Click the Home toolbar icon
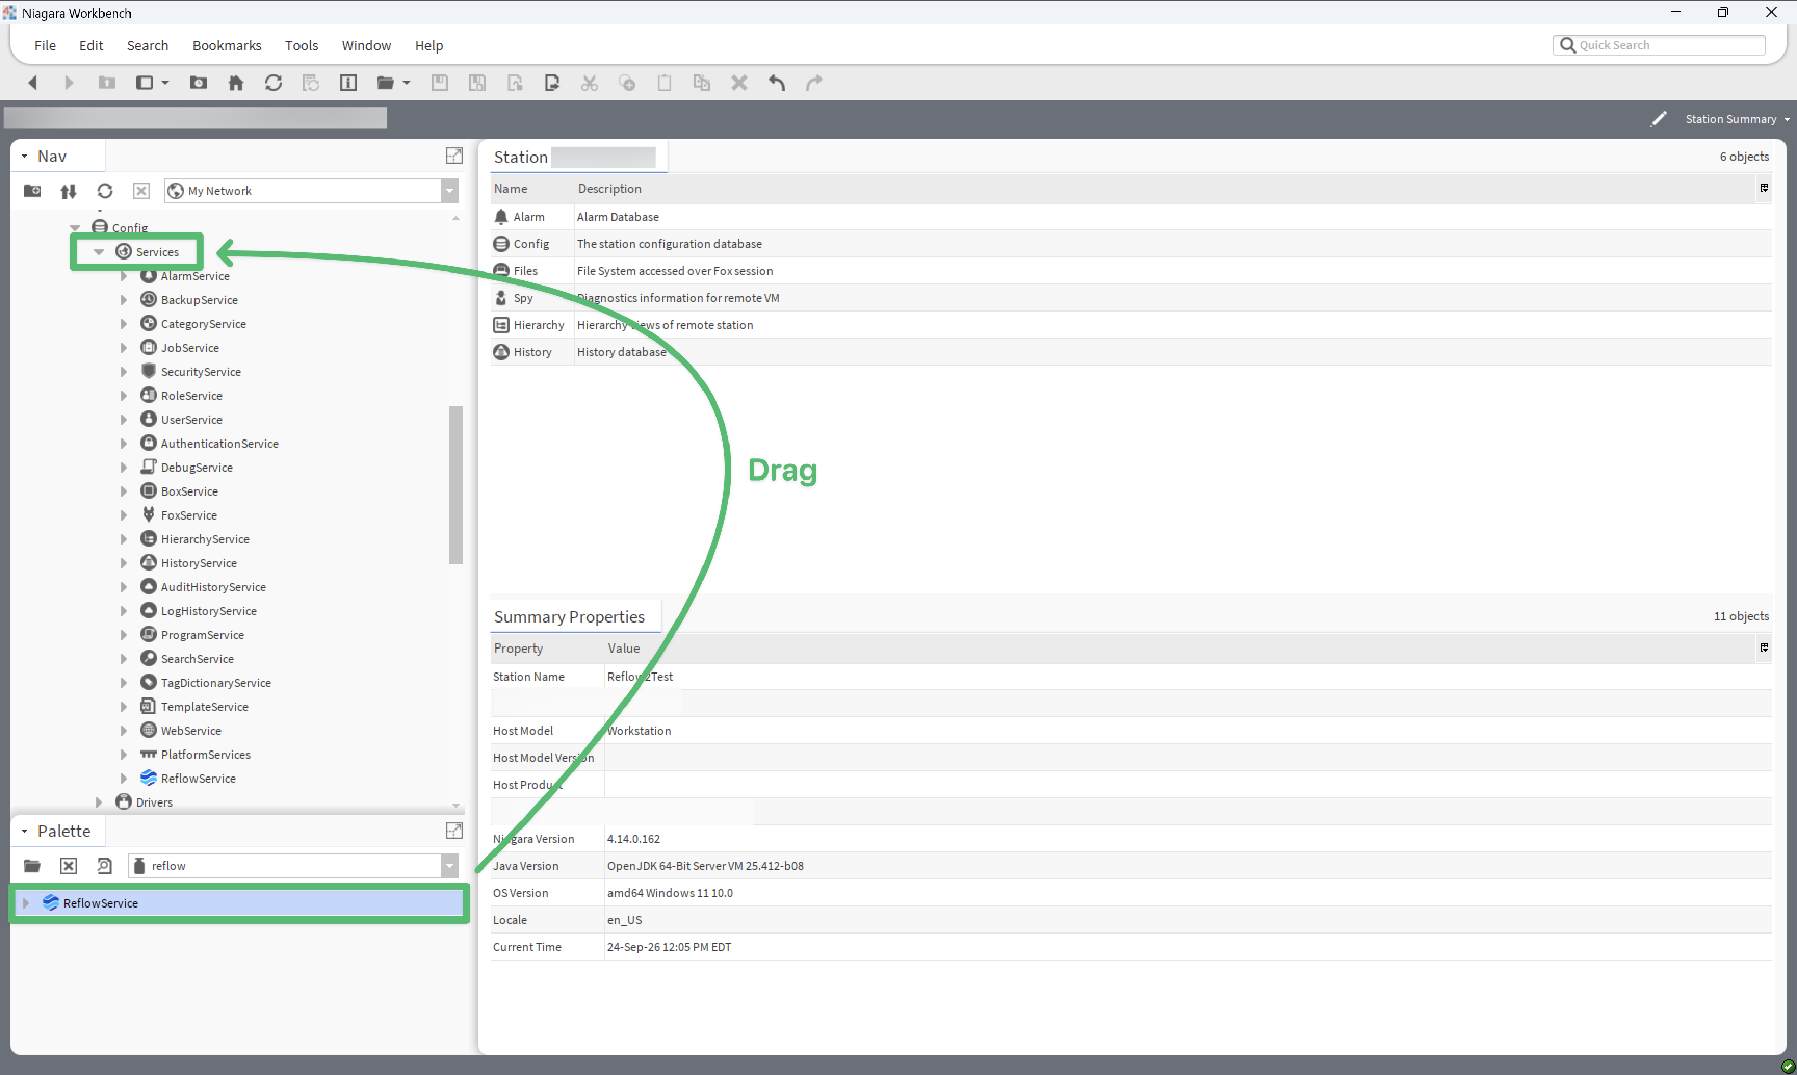This screenshot has width=1797, height=1075. pyautogui.click(x=236, y=83)
